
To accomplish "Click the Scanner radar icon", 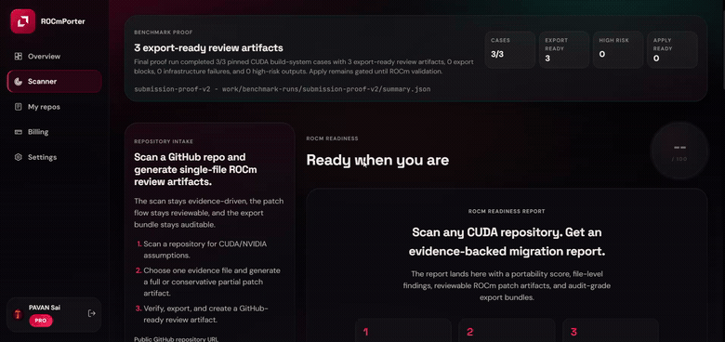I will tap(18, 82).
